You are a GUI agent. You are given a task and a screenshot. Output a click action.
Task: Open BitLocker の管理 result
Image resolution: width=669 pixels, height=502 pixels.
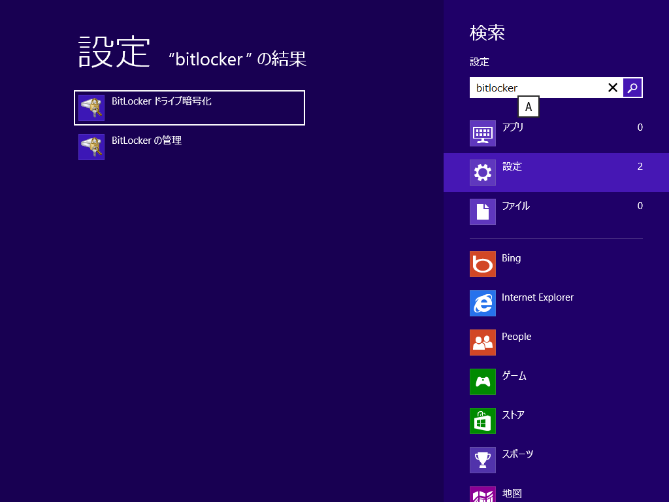(x=189, y=147)
